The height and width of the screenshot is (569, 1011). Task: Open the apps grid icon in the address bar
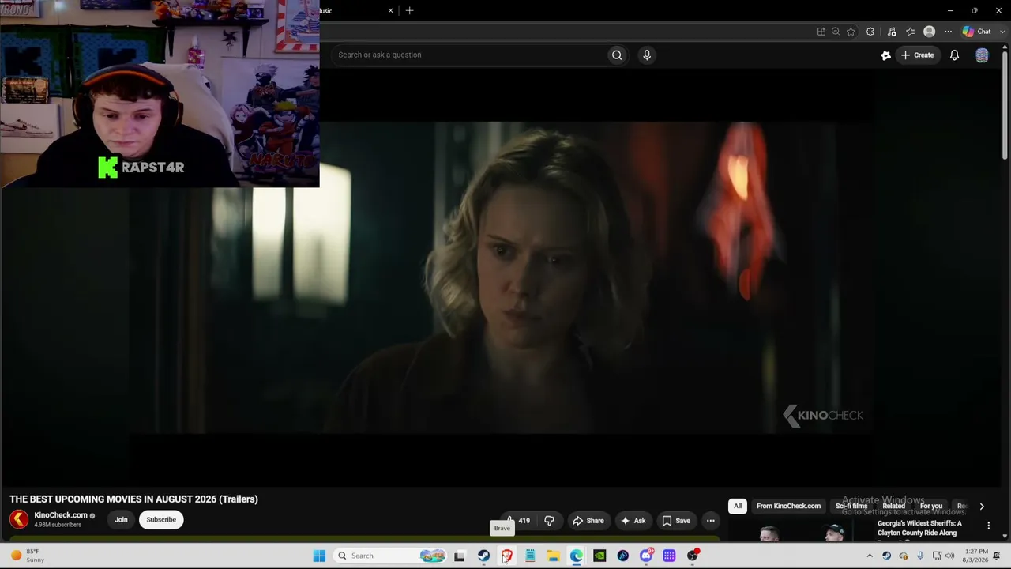pyautogui.click(x=821, y=32)
